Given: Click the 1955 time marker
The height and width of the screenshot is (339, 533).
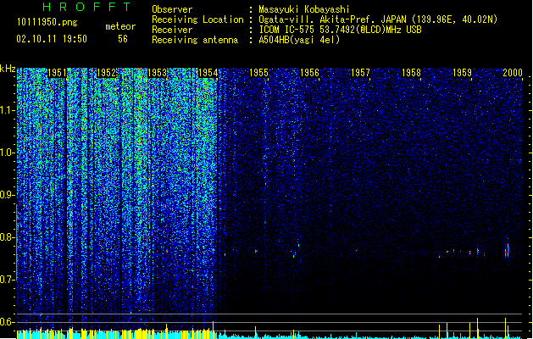Looking at the screenshot, I should [x=258, y=73].
